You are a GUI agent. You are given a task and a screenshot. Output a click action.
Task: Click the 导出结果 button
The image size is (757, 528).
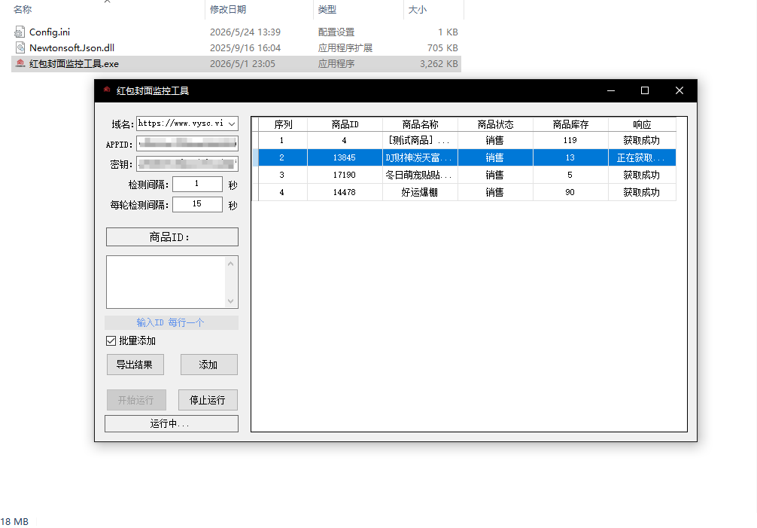click(x=135, y=365)
